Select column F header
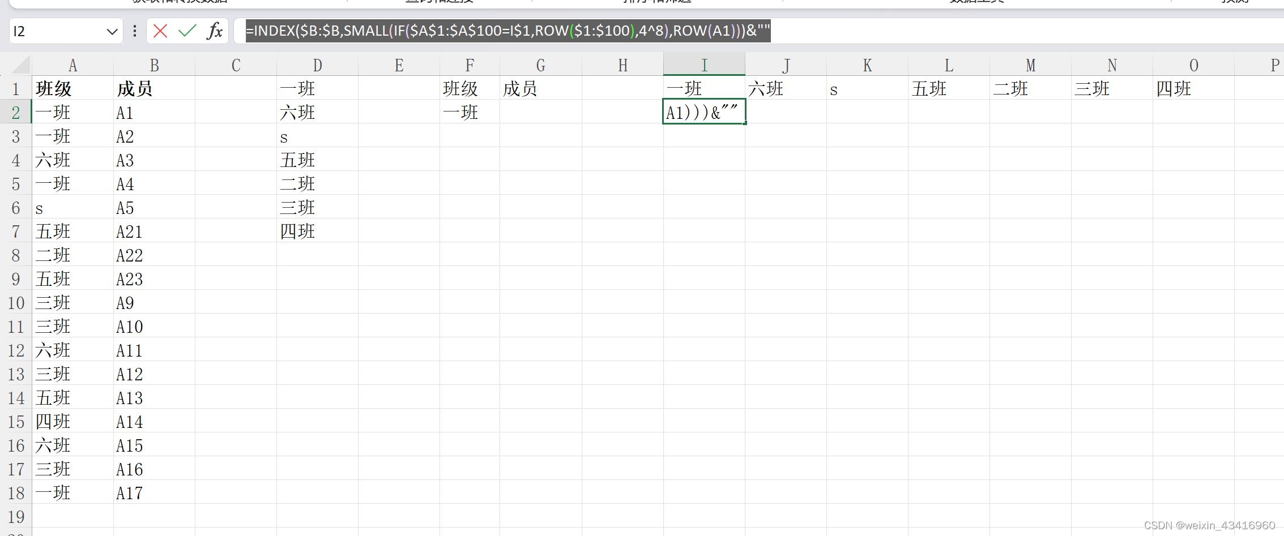1284x536 pixels. (x=470, y=65)
